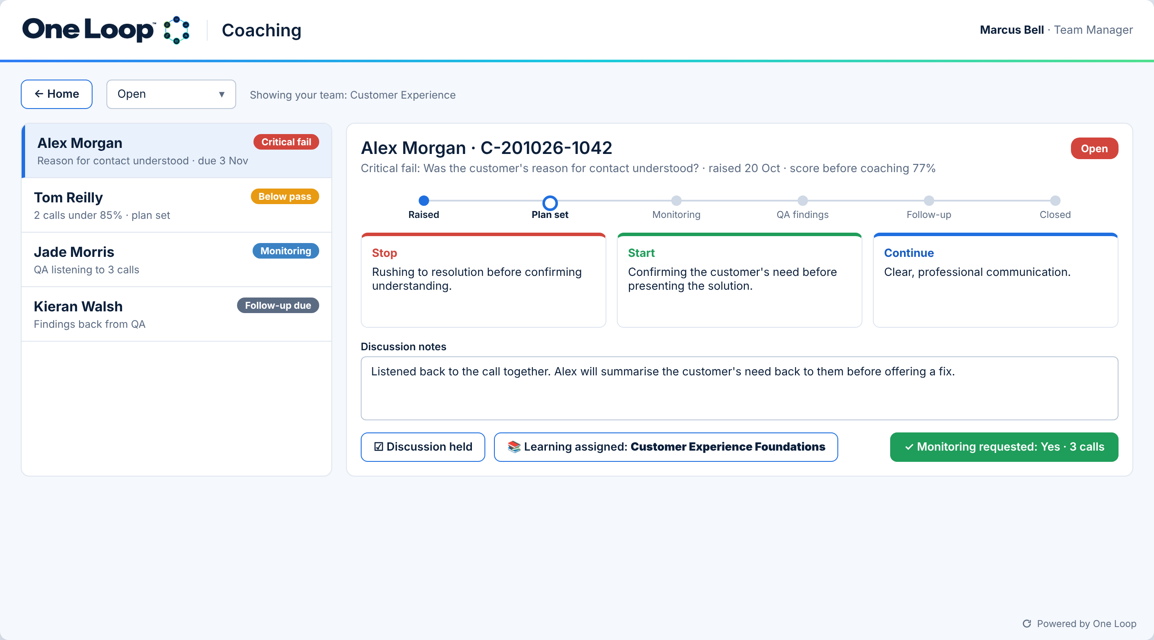Viewport: 1154px width, 640px height.
Task: Go back with the Home button
Action: (57, 94)
